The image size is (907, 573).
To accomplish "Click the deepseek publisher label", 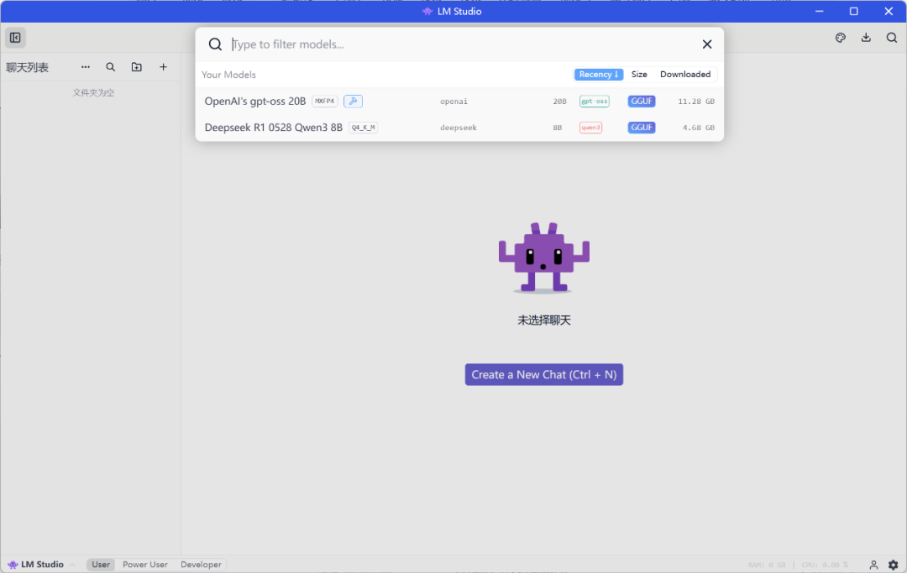I will (459, 127).
